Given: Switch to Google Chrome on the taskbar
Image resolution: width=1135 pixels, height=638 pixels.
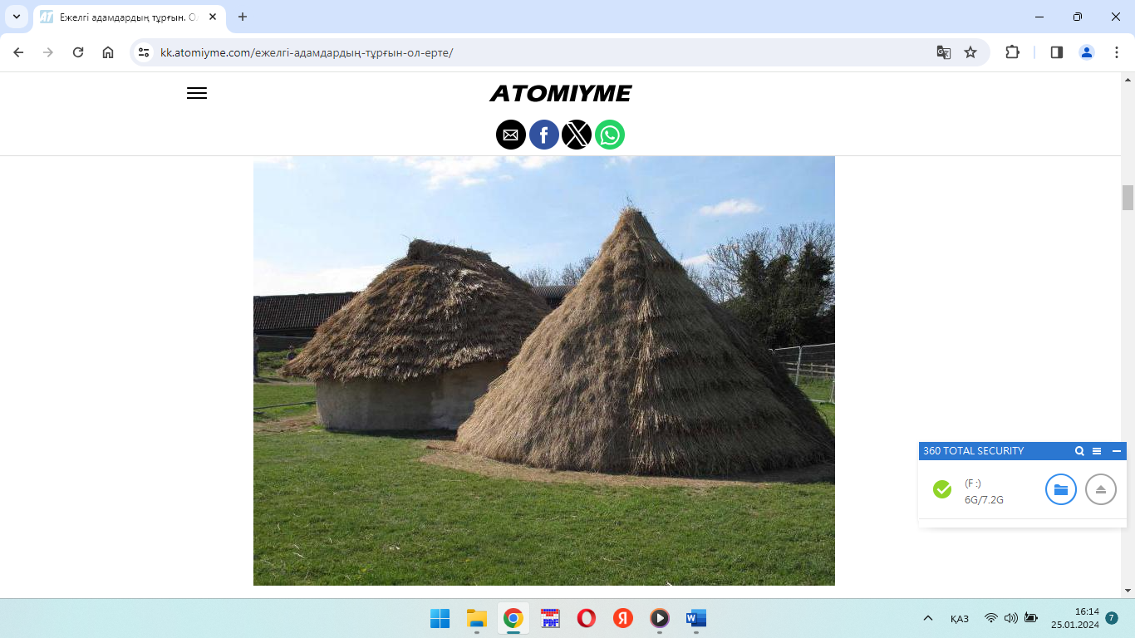Looking at the screenshot, I should coord(513,618).
